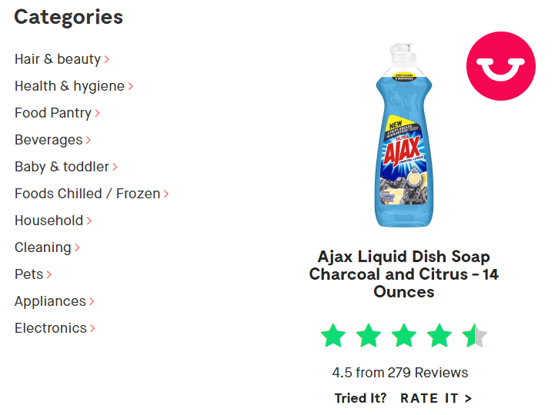558x415 pixels.
Task: Click the chevron next to Food Pantry
Action: [x=98, y=114]
